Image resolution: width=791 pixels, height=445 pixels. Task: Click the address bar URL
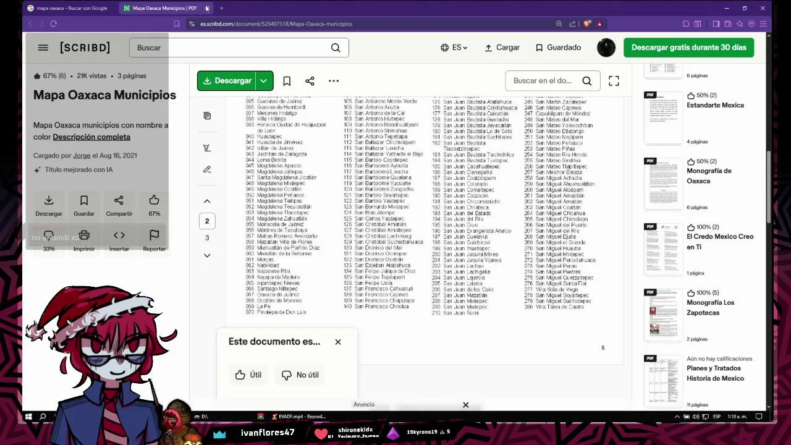tap(276, 23)
